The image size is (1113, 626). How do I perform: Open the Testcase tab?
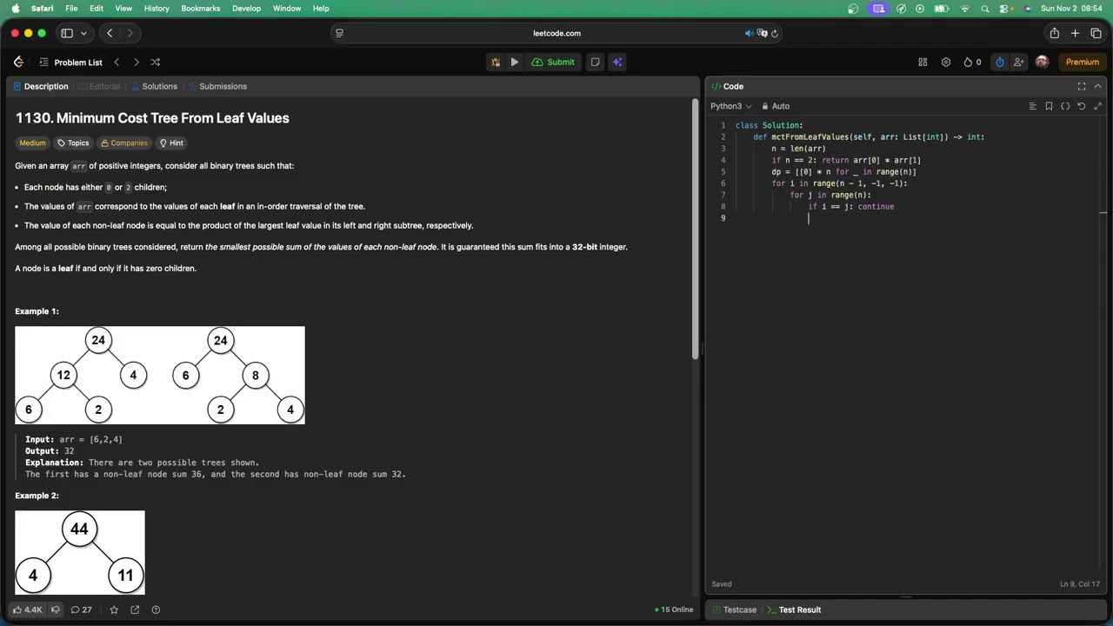[x=733, y=609]
